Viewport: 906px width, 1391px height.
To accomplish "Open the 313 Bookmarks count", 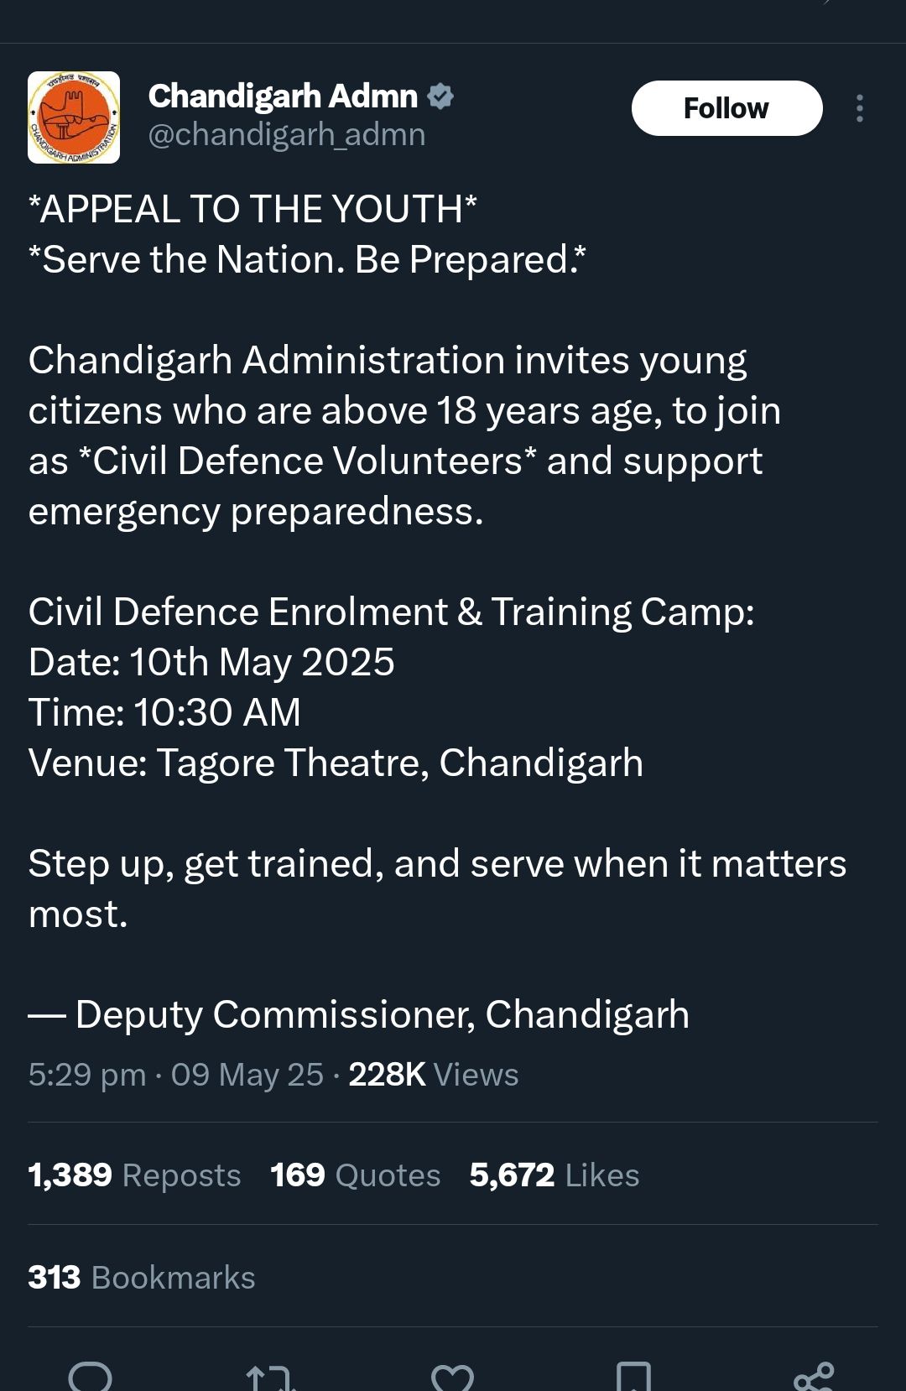I will tap(141, 1277).
